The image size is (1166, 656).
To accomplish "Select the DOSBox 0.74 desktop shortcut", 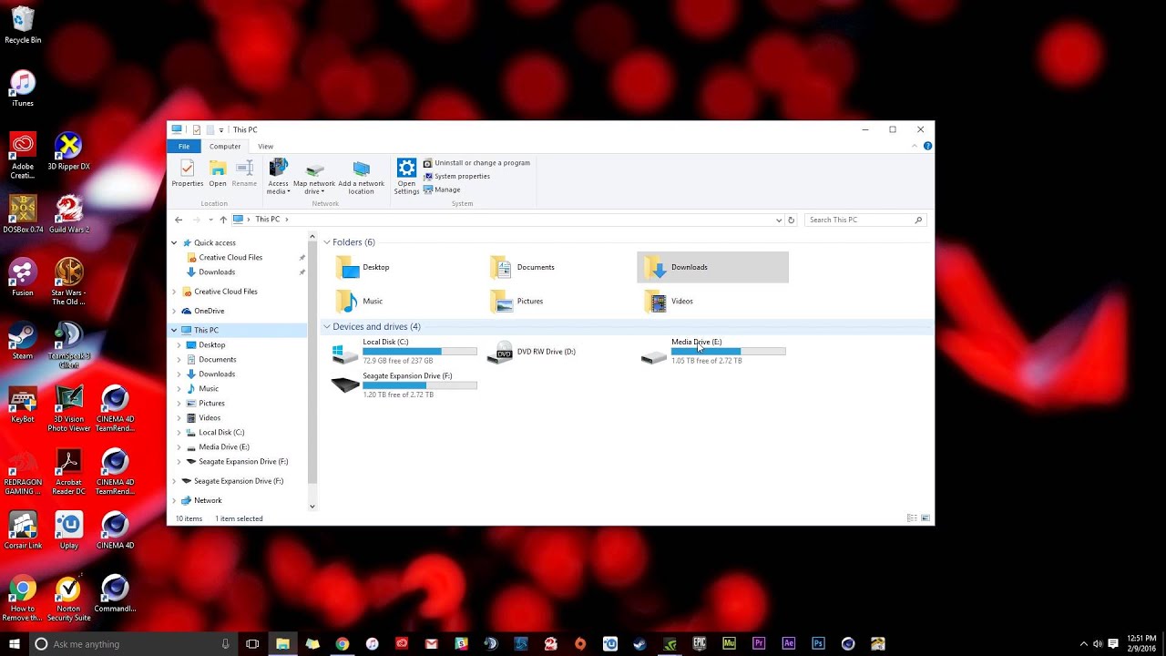I will pyautogui.click(x=23, y=215).
